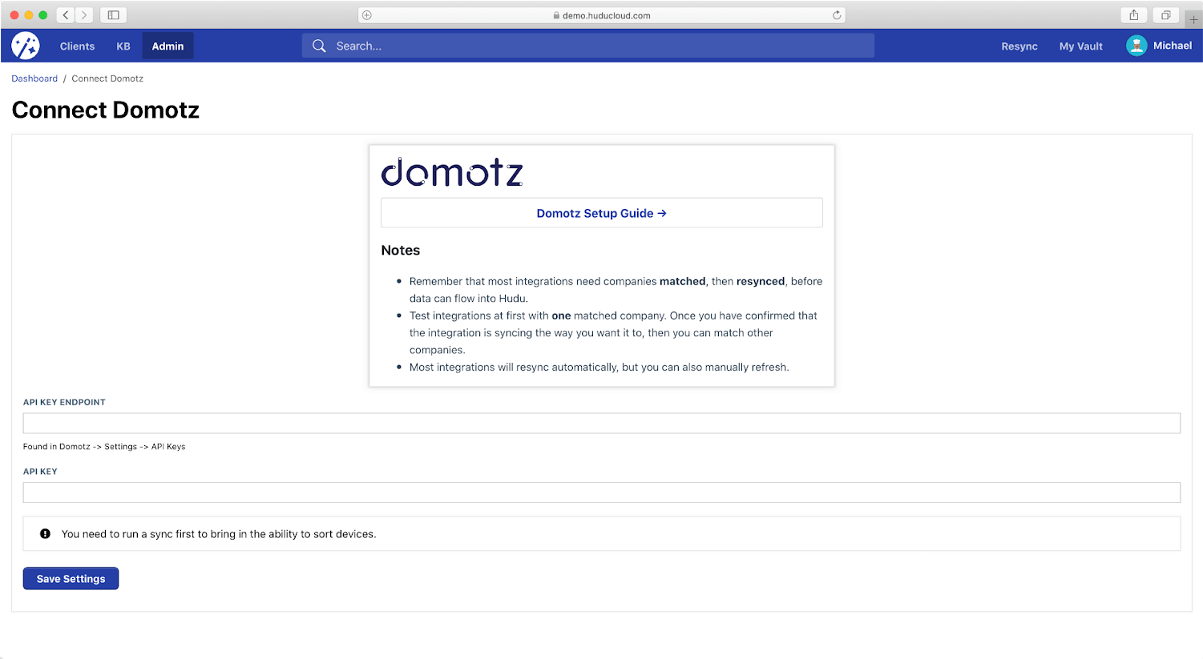
Task: Click 'Found in Domotz -> Settings -> API Keys' hint
Action: click(104, 447)
